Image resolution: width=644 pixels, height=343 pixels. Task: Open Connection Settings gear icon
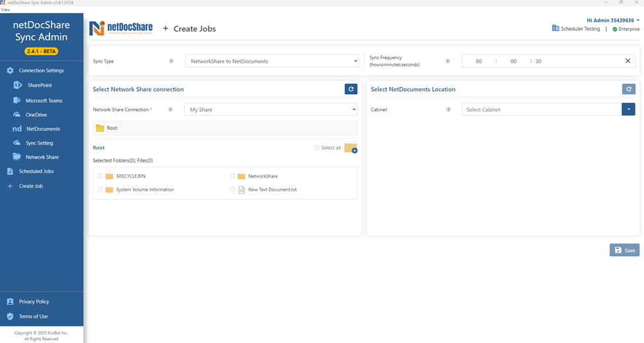point(11,71)
